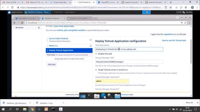Click inner browser back arrow
The height and width of the screenshot is (112, 200).
[x=15, y=23]
